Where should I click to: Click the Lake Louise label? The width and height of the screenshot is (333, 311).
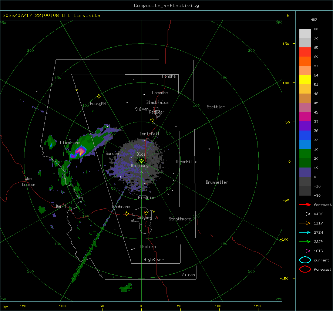pyautogui.click(x=28, y=182)
